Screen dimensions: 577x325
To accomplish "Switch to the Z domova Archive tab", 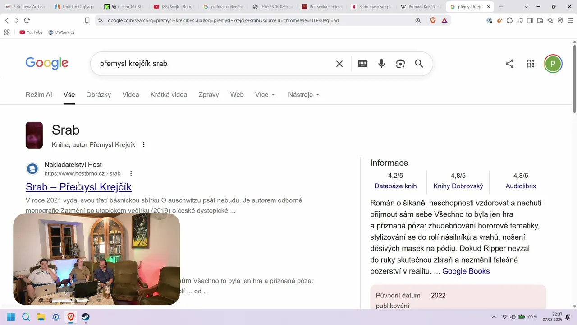I will [x=25, y=7].
